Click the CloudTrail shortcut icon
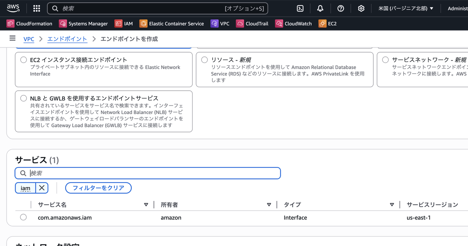 pos(240,24)
